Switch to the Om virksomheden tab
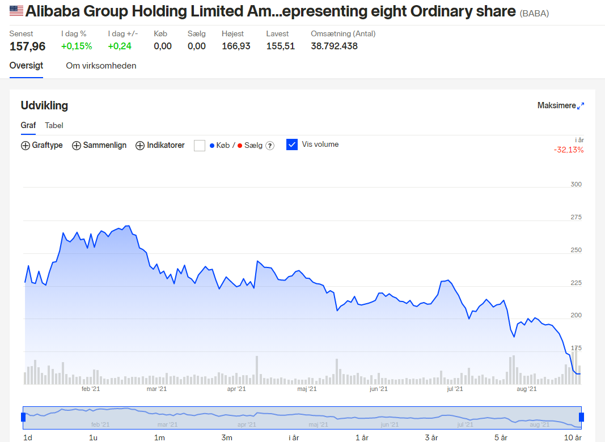The image size is (605, 442). point(101,66)
